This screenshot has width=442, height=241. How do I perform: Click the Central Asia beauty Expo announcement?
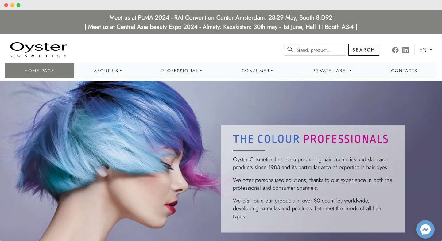pyautogui.click(x=221, y=27)
